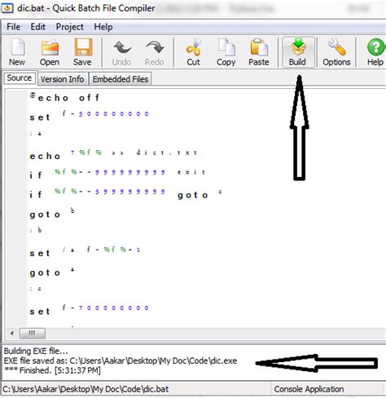Redo the last undone edit
Viewport: 386px width, 398px height.
[x=155, y=52]
